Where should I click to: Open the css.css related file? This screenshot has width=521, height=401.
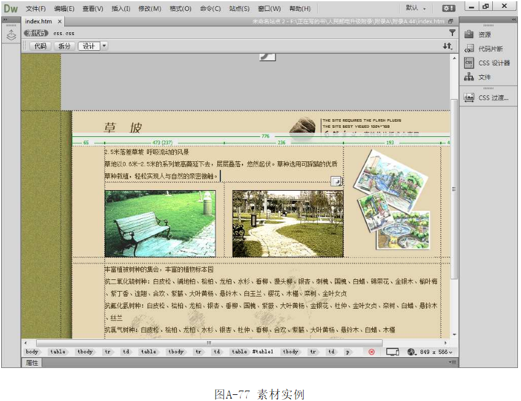click(x=63, y=33)
